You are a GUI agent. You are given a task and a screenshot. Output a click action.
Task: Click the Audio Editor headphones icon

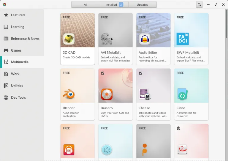[x=145, y=39]
